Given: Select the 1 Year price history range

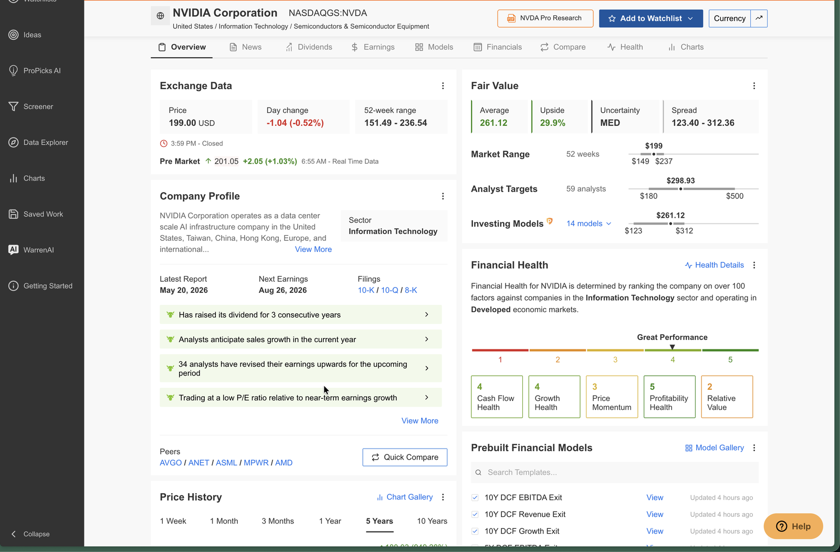Looking at the screenshot, I should [x=330, y=521].
